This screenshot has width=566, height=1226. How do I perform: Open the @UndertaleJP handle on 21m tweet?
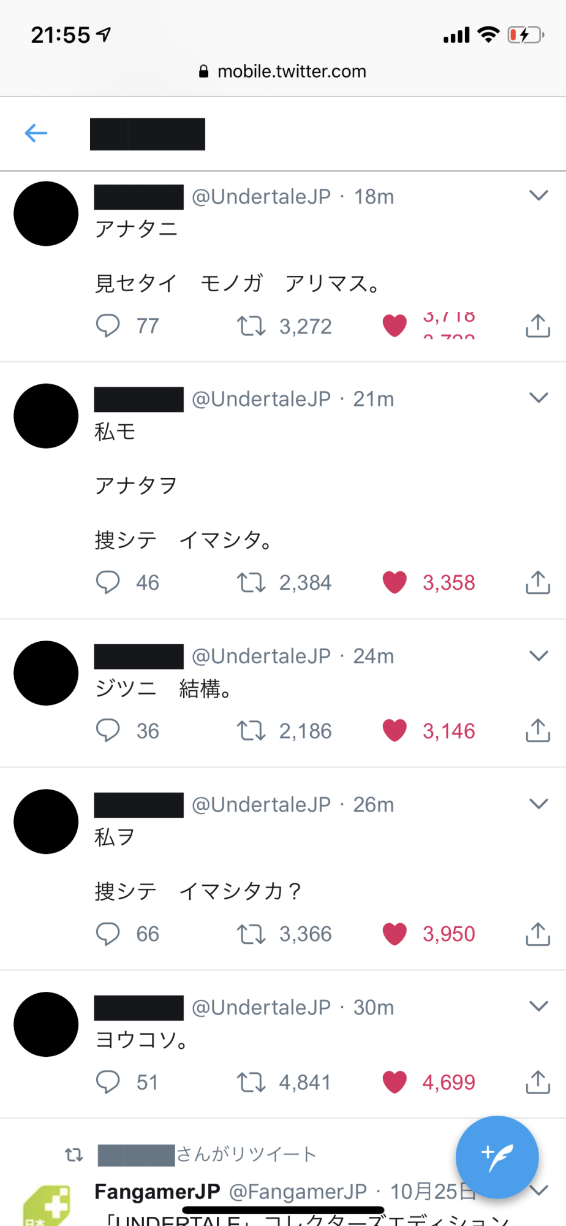[262, 399]
